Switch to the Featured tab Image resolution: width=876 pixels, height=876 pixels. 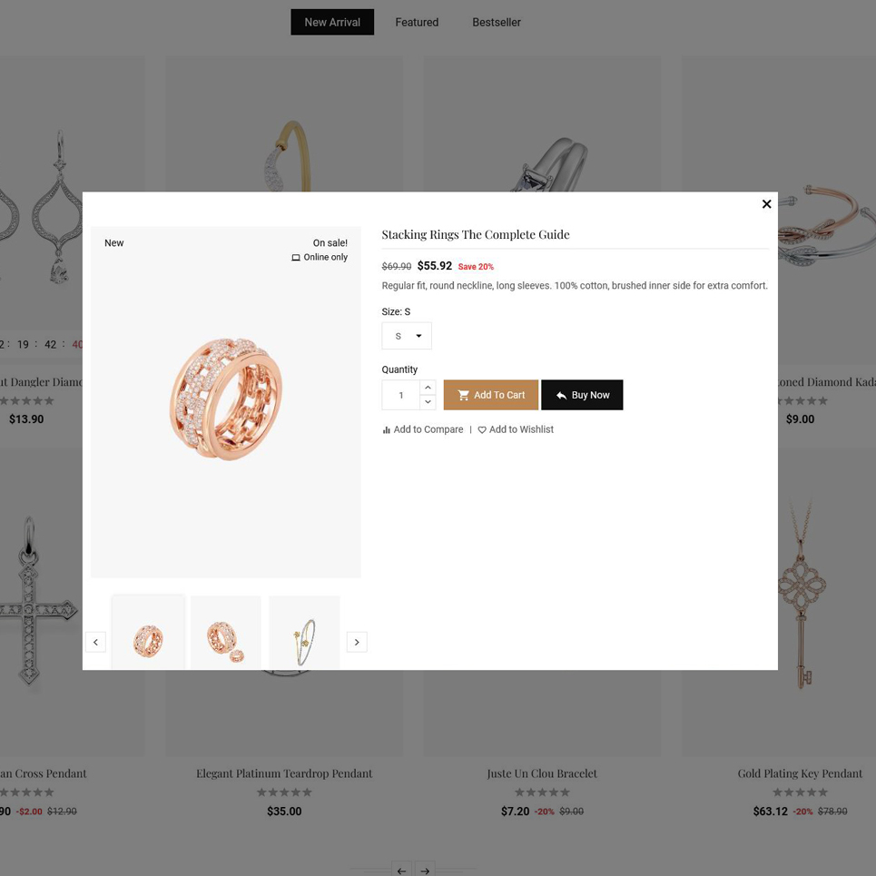point(417,23)
